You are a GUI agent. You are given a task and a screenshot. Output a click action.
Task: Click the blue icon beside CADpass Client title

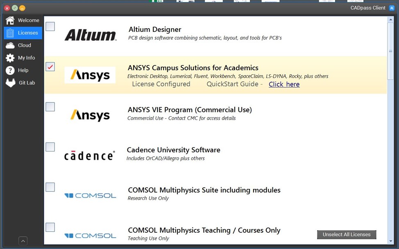(x=392, y=8)
